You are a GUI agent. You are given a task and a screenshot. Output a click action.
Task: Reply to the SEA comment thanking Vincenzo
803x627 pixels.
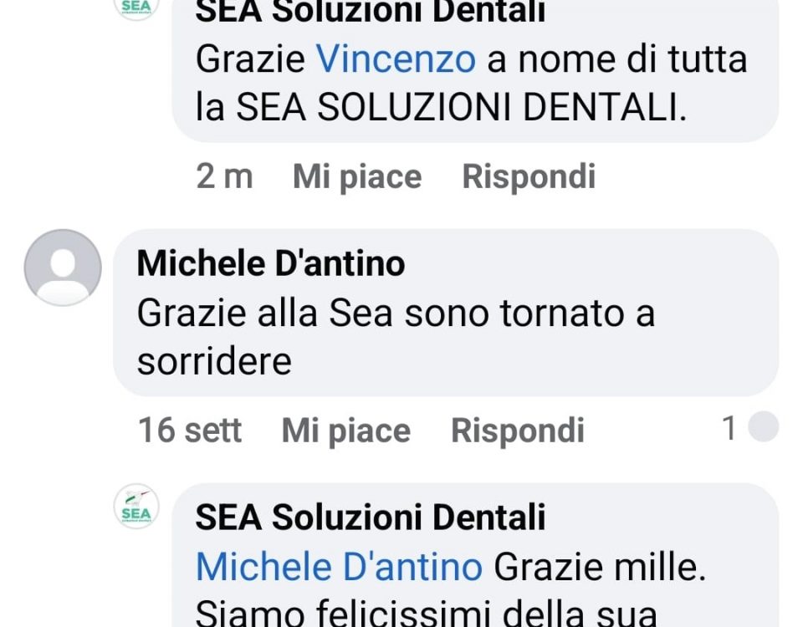[x=529, y=176]
